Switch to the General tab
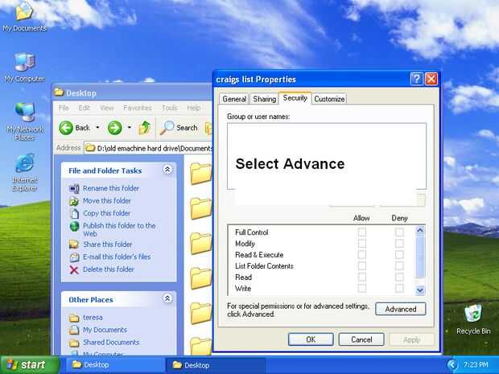499x374 pixels. point(234,99)
